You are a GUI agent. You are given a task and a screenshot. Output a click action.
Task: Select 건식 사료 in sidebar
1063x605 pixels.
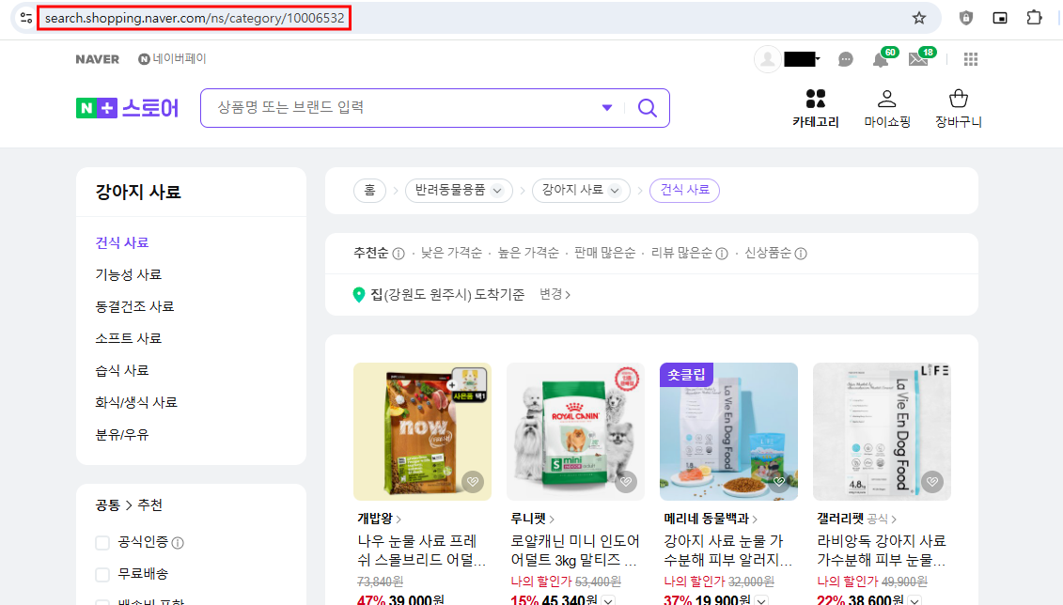point(122,242)
